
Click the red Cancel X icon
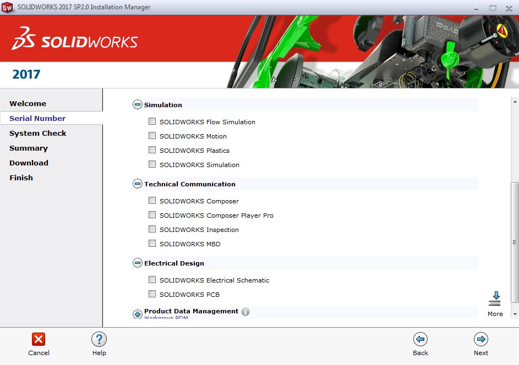click(x=39, y=339)
